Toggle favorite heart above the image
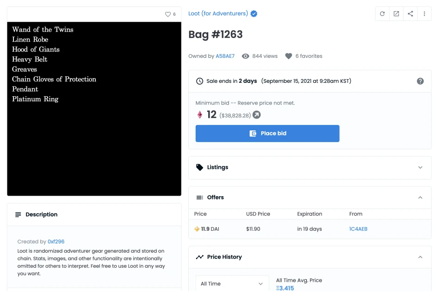Viewport: 433px width, 291px height. [x=167, y=14]
